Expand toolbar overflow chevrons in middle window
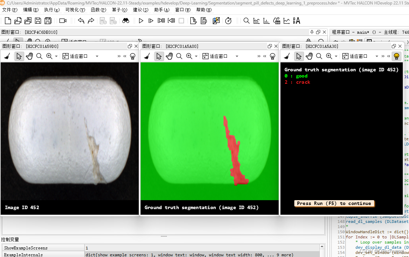Viewport: 409px width, 257px height. pos(259,56)
